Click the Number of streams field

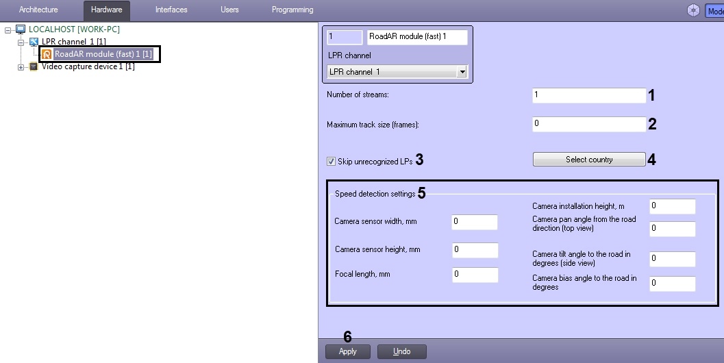588,95
